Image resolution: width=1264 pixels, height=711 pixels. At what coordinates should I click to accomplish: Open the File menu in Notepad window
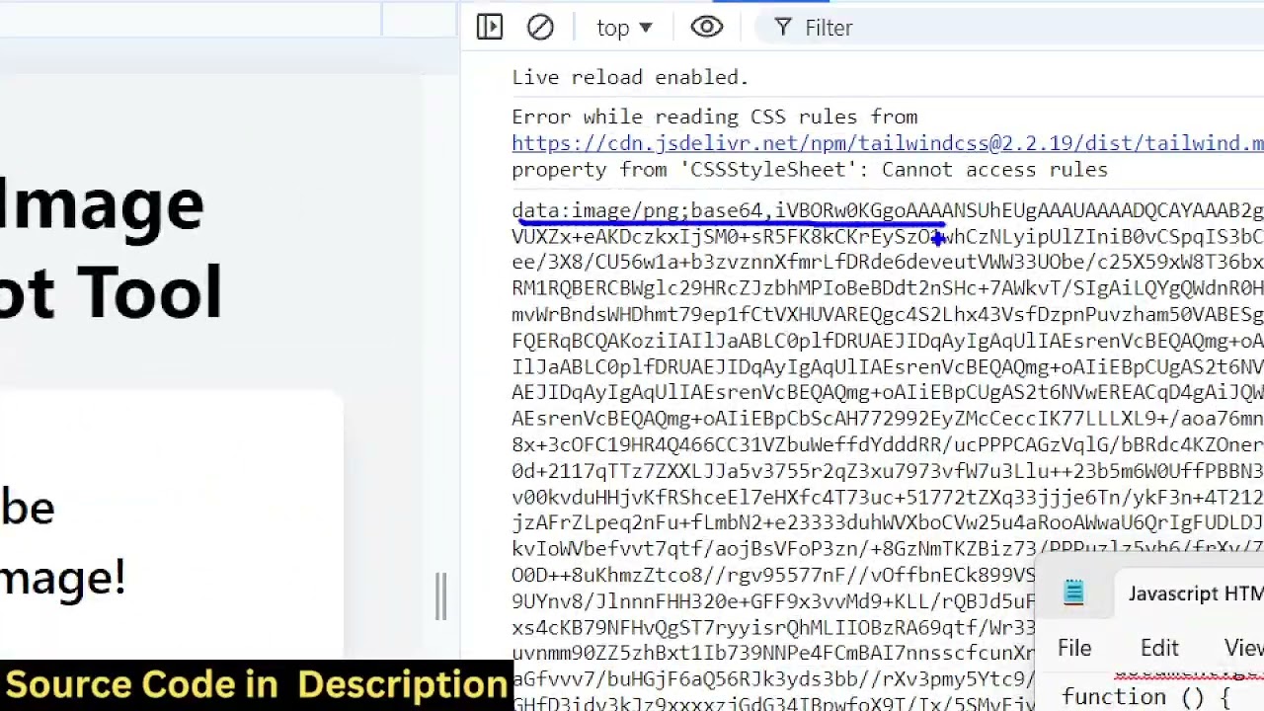tap(1074, 648)
